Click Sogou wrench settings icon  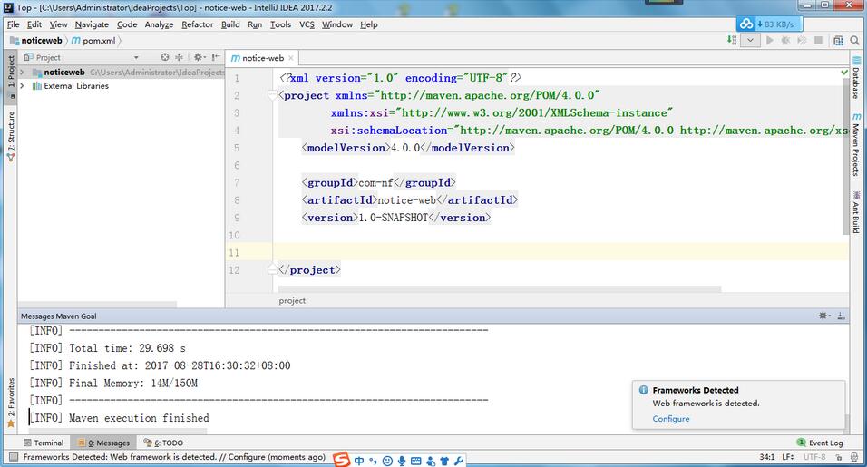[x=458, y=461]
